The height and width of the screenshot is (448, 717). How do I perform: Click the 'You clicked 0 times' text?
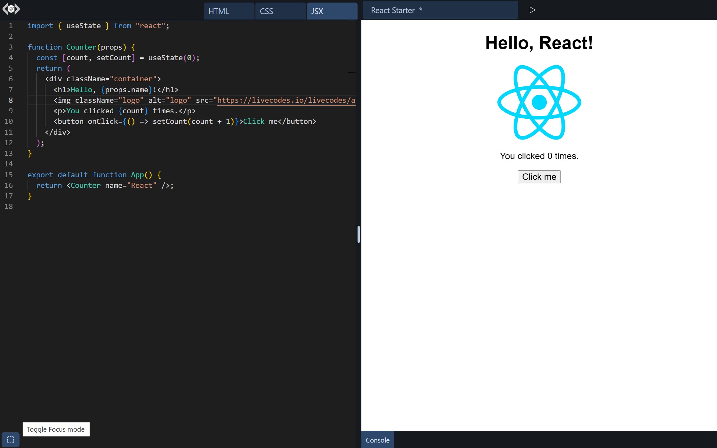click(x=539, y=156)
